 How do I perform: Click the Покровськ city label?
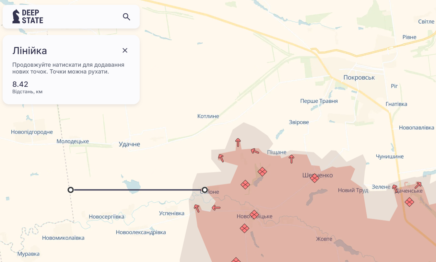point(359,77)
